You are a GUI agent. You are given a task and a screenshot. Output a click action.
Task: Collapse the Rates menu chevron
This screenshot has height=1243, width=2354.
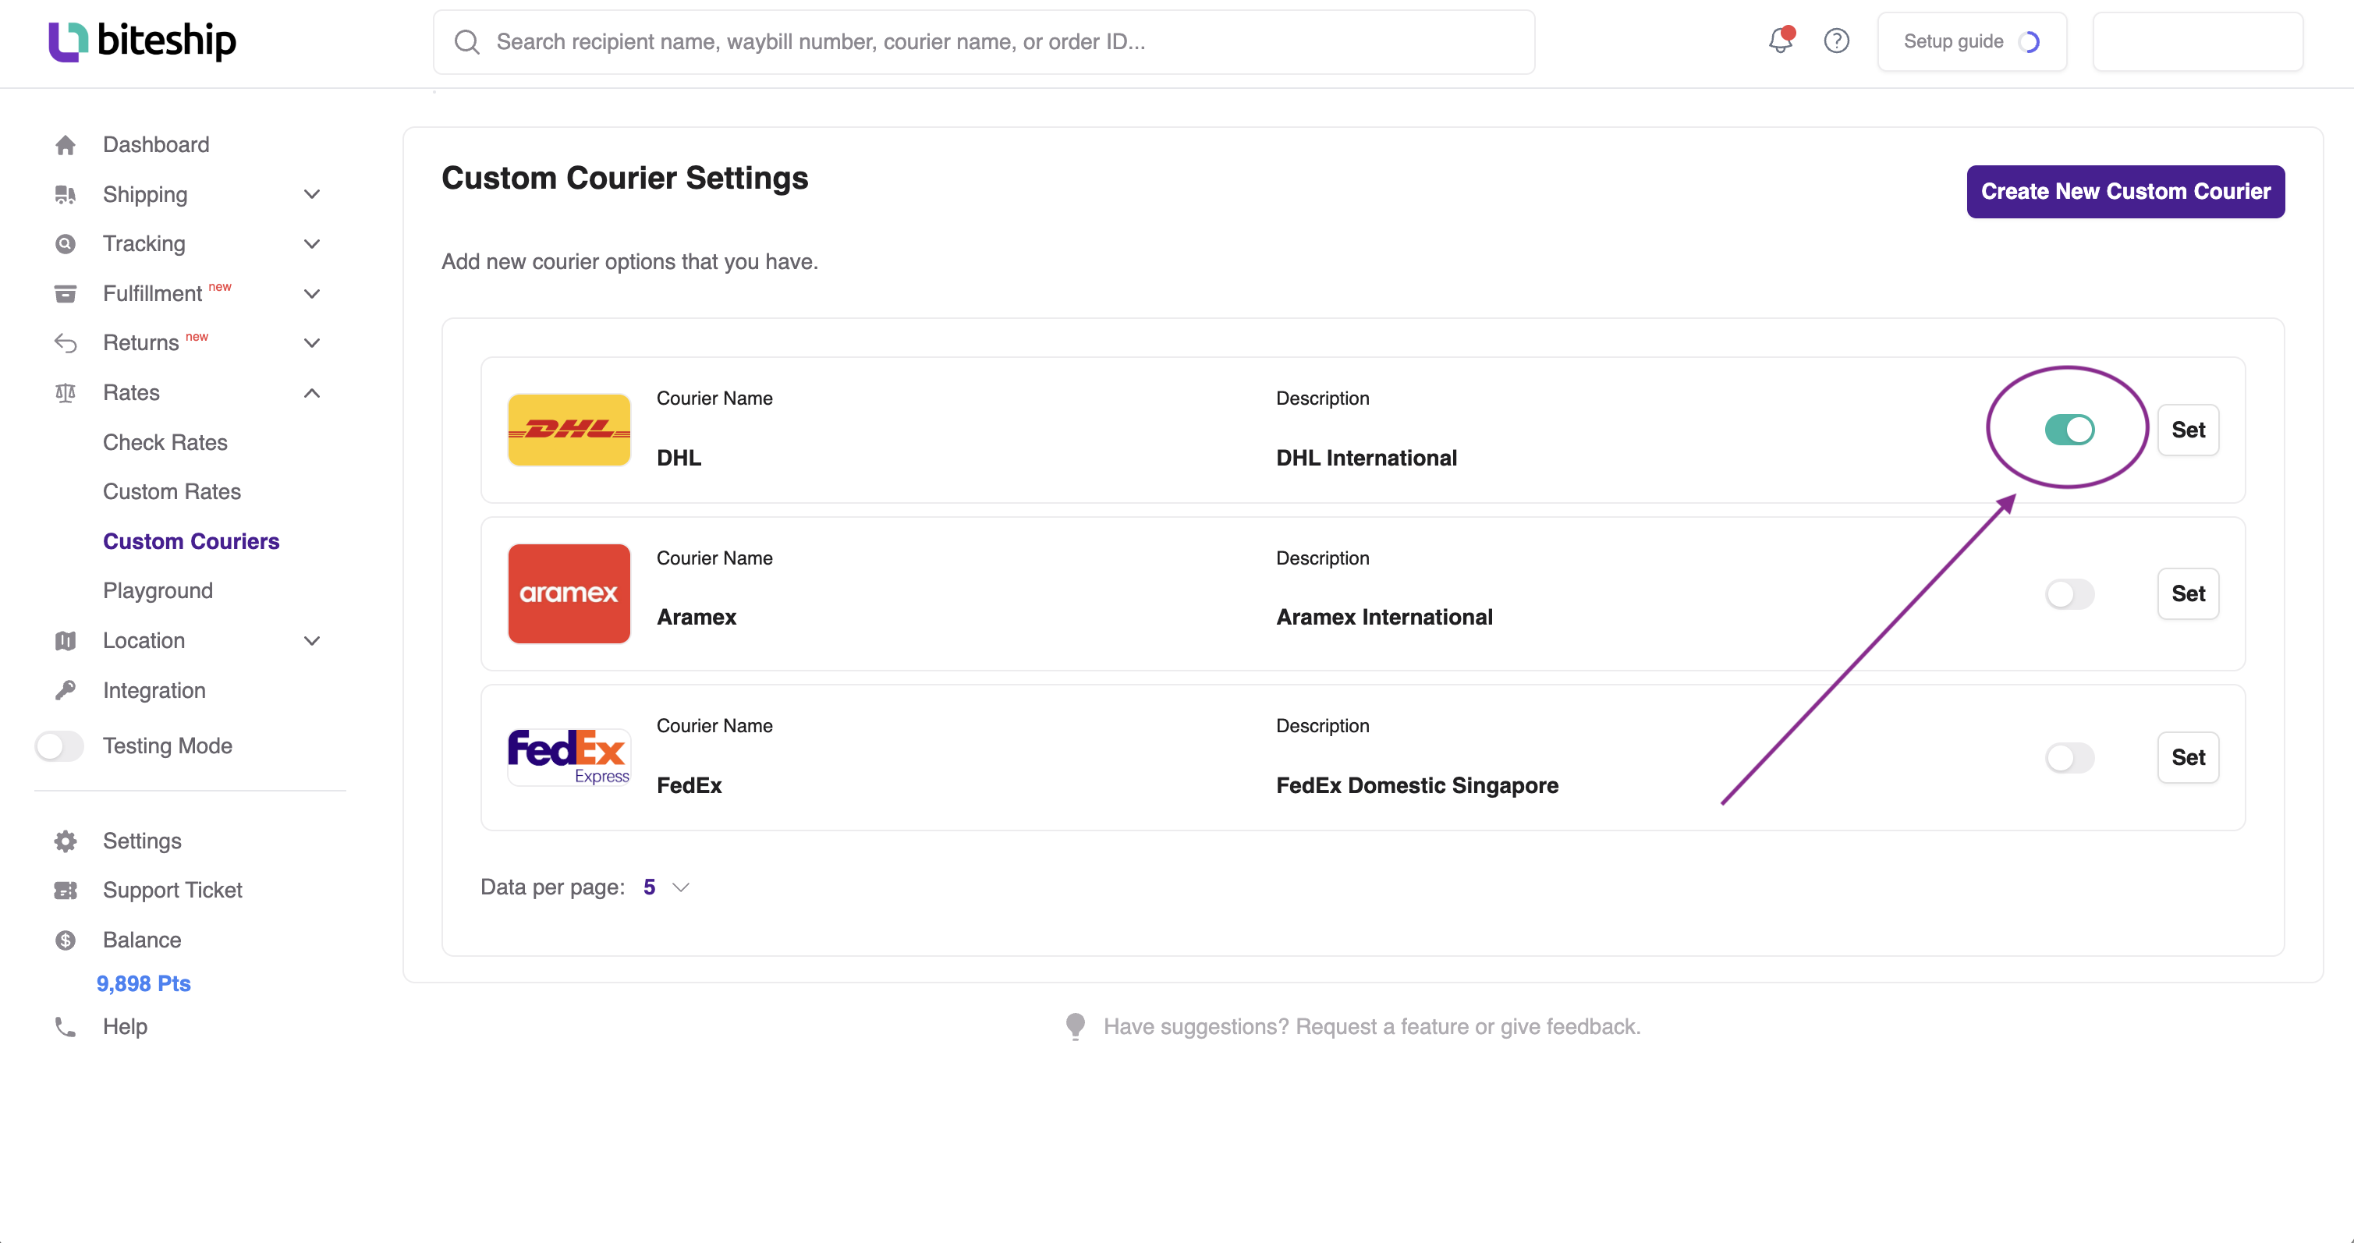point(312,393)
